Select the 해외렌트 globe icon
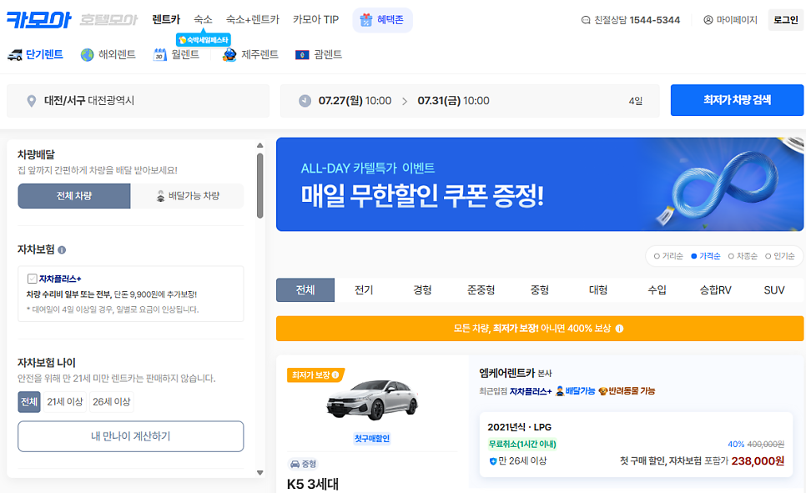 [x=88, y=55]
